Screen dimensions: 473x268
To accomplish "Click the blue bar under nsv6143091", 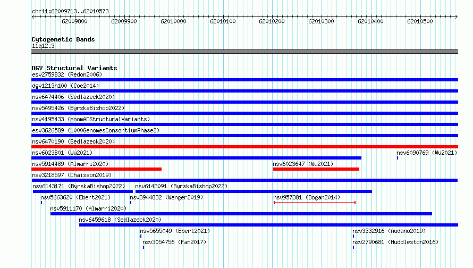I will tap(254, 191).
